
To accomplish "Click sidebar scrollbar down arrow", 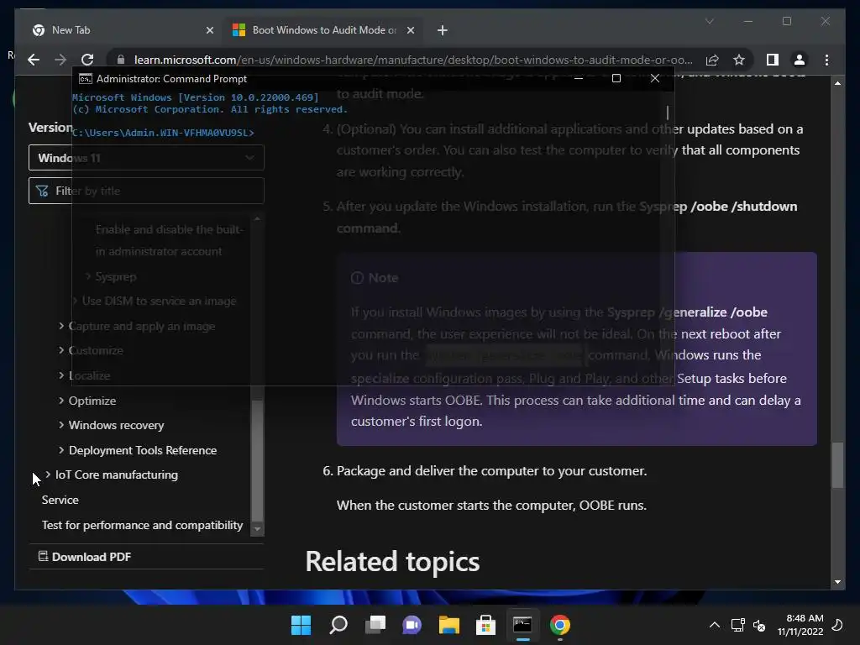I will click(257, 529).
